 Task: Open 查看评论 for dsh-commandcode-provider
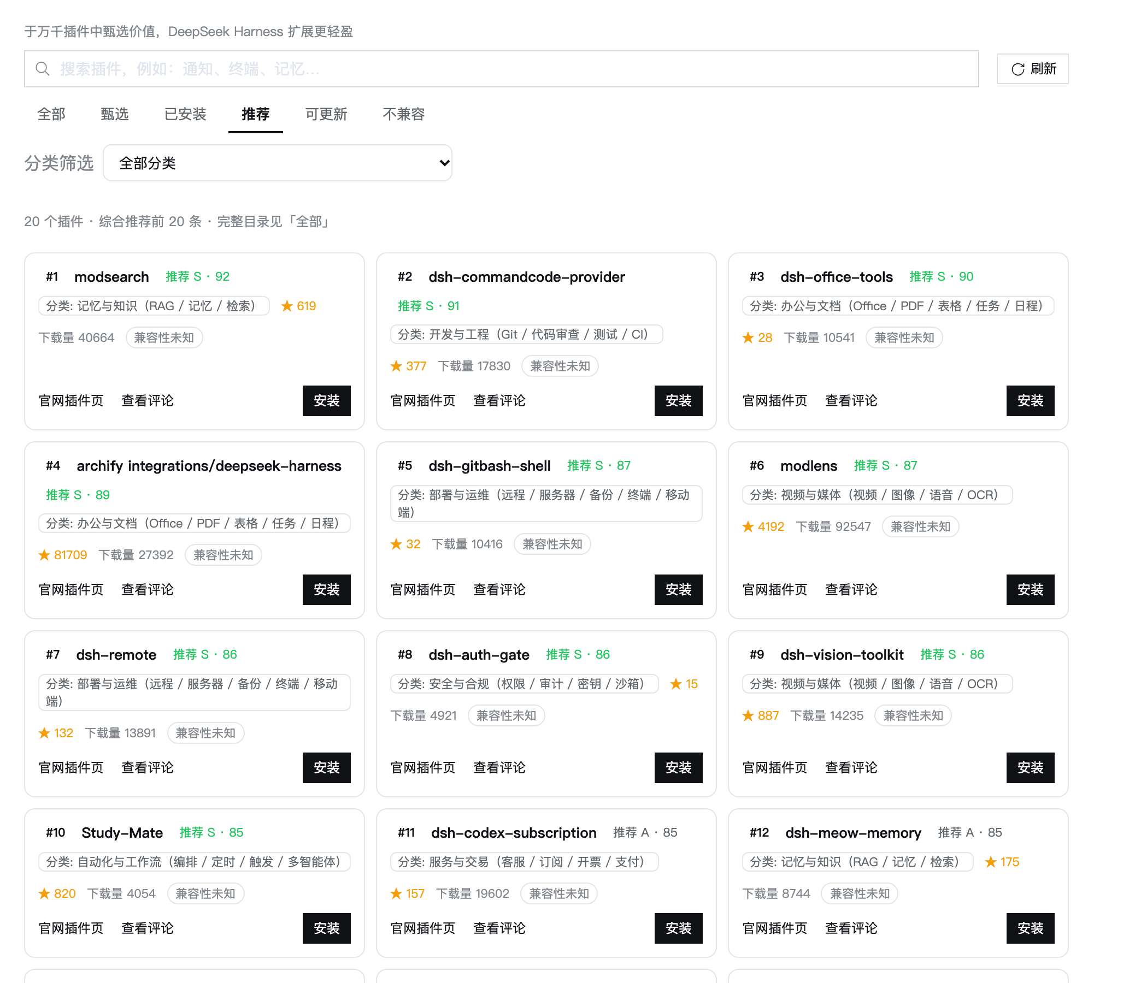499,401
